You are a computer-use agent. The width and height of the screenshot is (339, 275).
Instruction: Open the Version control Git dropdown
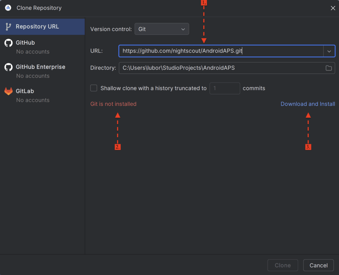pos(162,29)
